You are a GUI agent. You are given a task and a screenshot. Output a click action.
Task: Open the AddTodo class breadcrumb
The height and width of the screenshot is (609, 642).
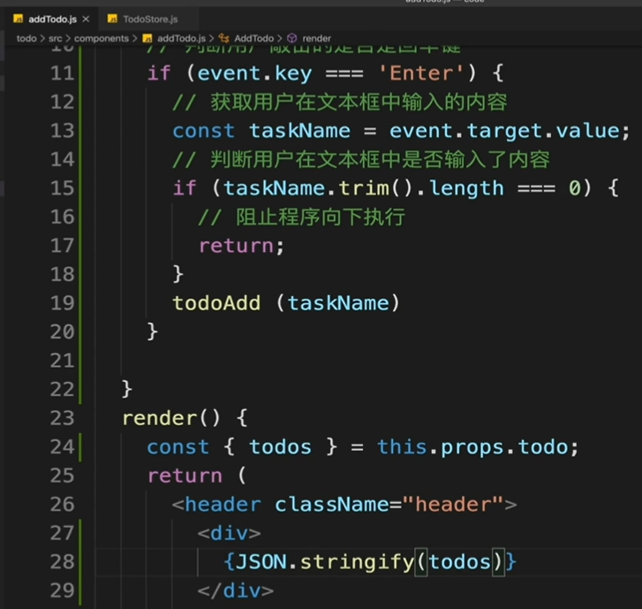253,39
